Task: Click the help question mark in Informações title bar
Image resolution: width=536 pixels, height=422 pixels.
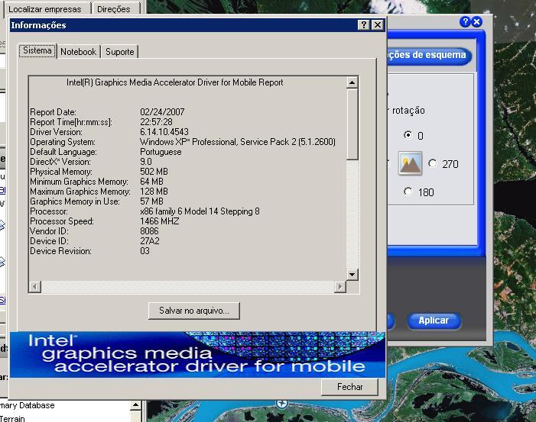Action: 364,25
